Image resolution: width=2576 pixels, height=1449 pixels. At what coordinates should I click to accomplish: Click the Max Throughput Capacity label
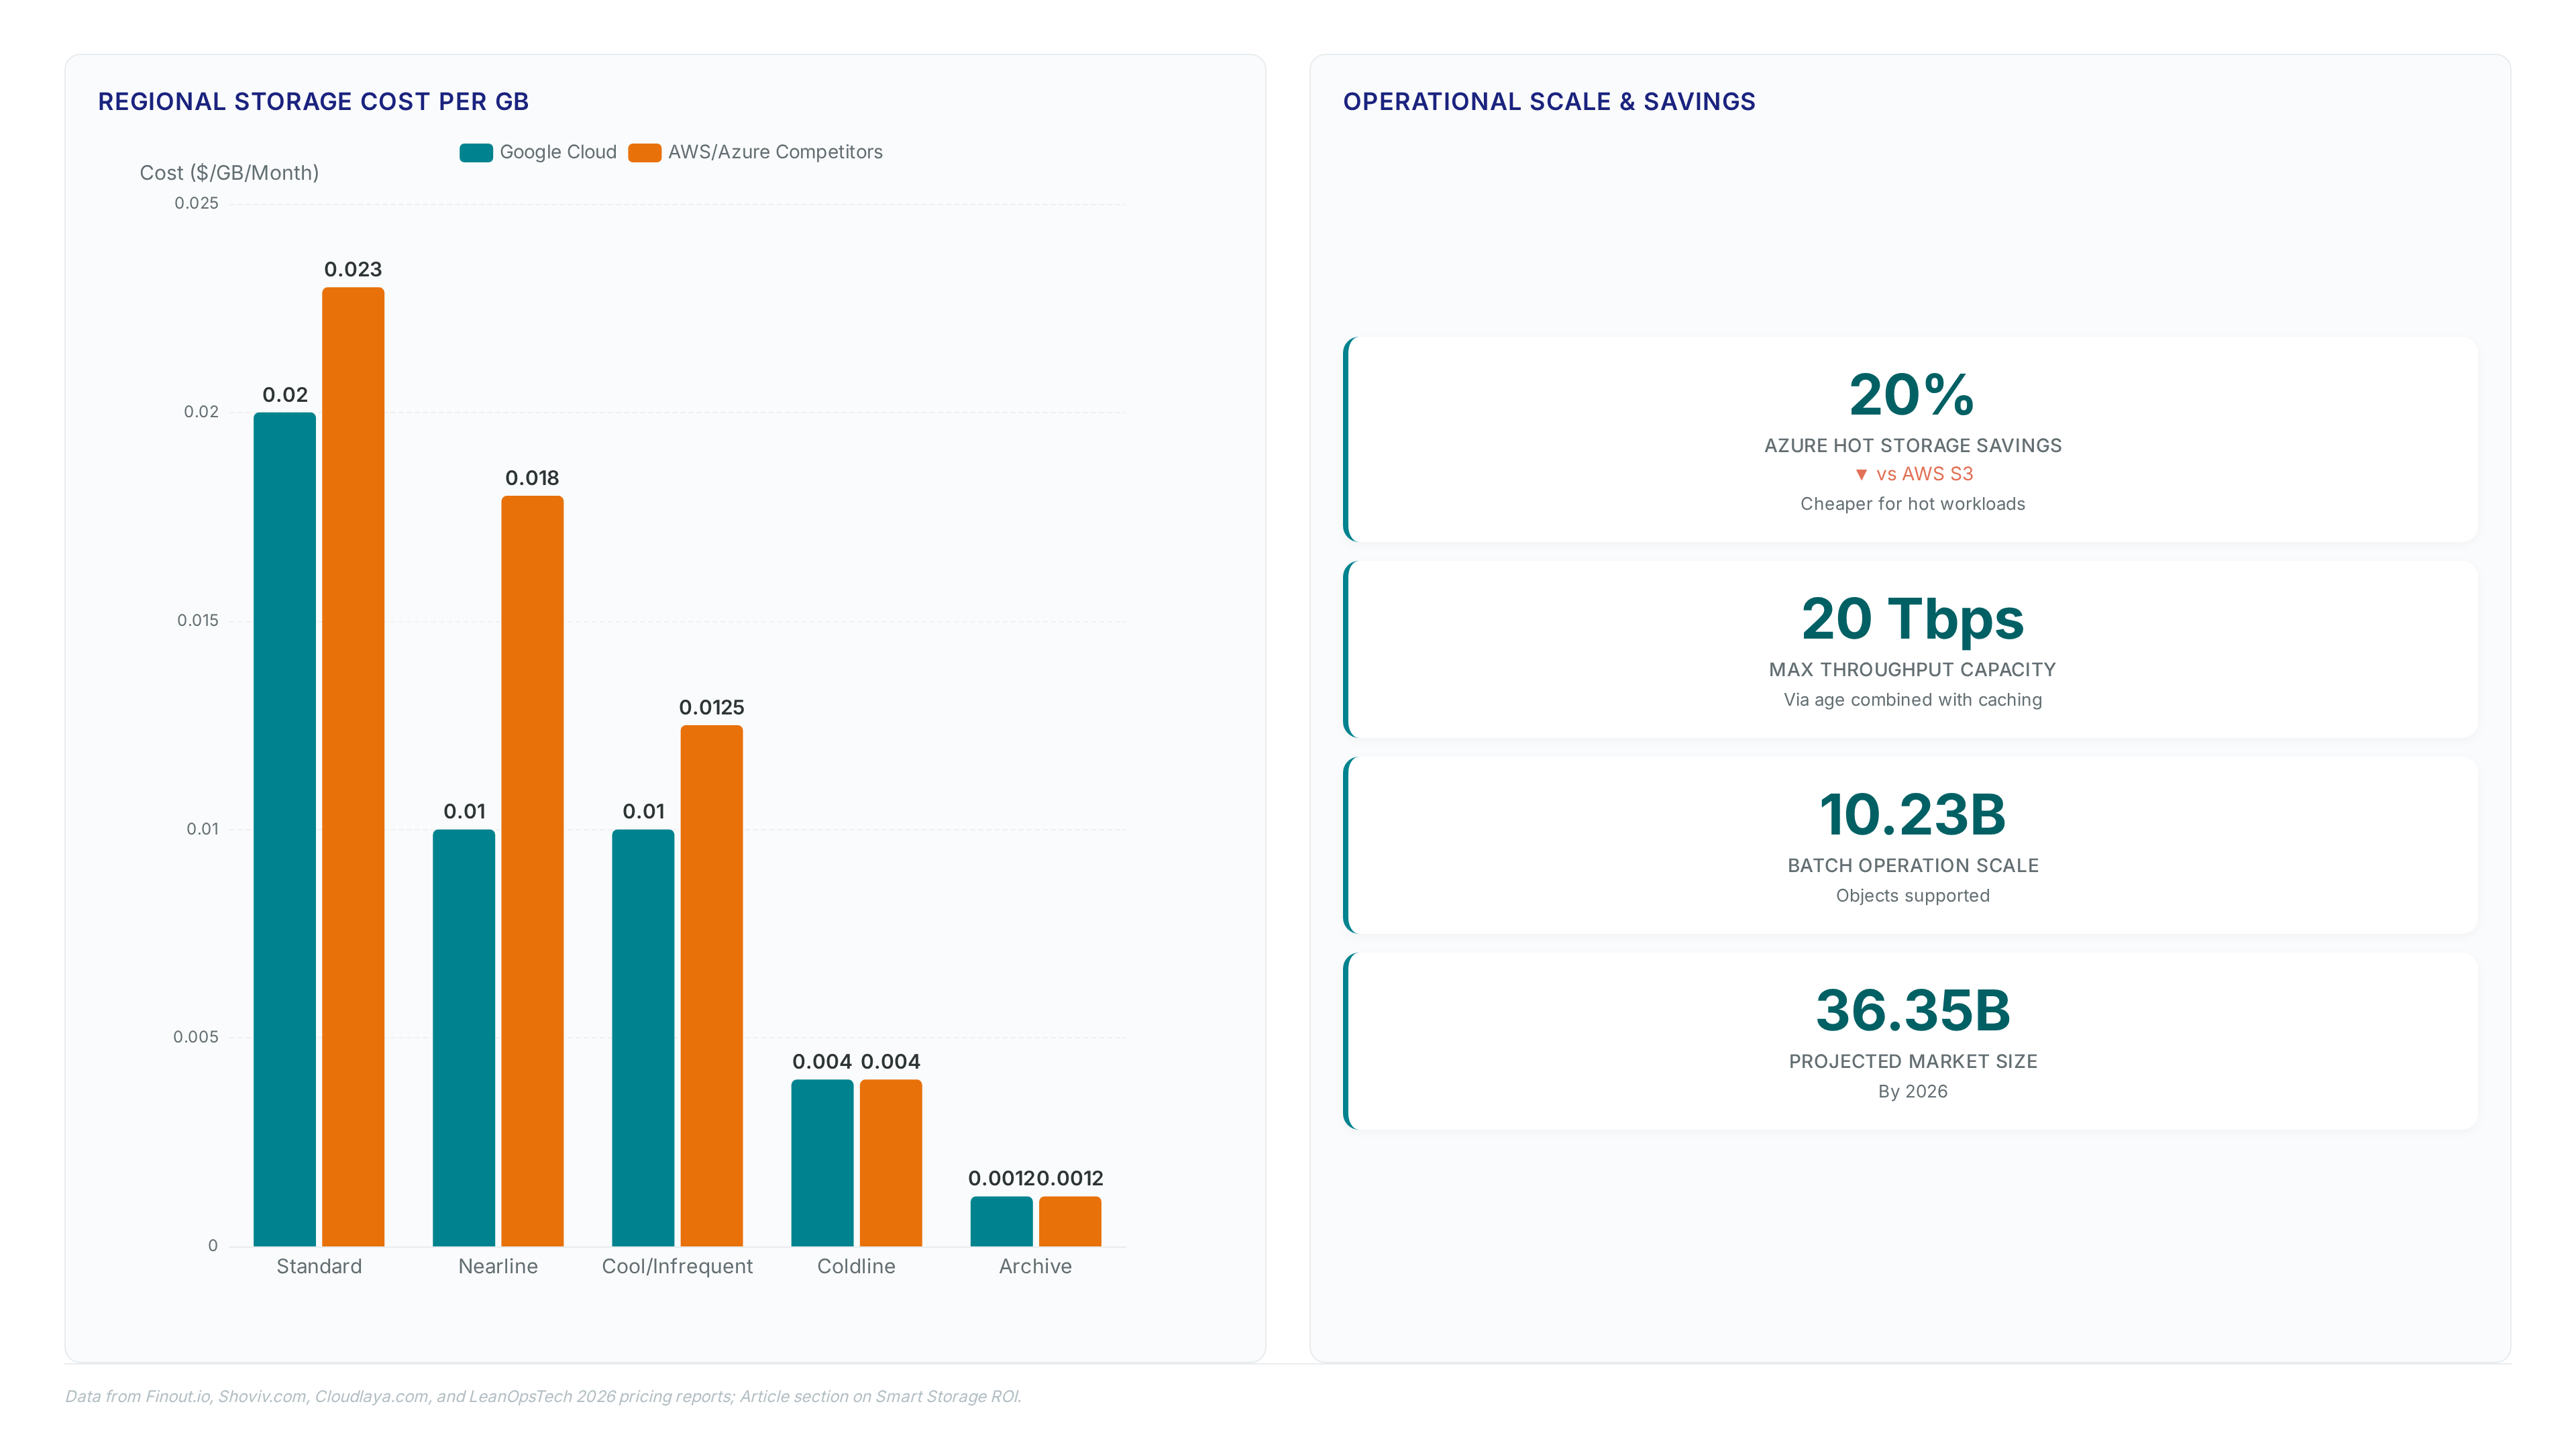point(1912,670)
